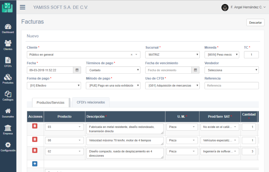The height and width of the screenshot is (172, 269).
Task: Switch to CFDI's relacionados tab
Action: pos(91,102)
